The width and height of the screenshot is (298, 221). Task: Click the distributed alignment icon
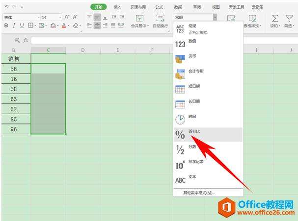[121, 25]
